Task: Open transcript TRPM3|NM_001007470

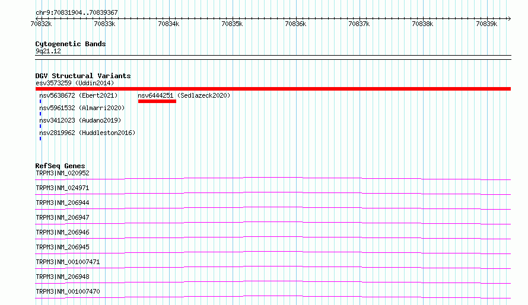Action: (68, 291)
